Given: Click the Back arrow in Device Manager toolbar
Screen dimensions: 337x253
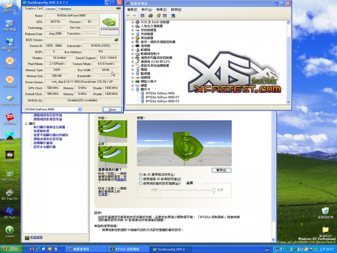Looking at the screenshot, I should (128, 15).
